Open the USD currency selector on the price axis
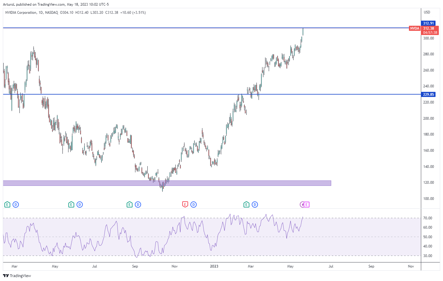This screenshot has height=281, width=443. (x=427, y=12)
